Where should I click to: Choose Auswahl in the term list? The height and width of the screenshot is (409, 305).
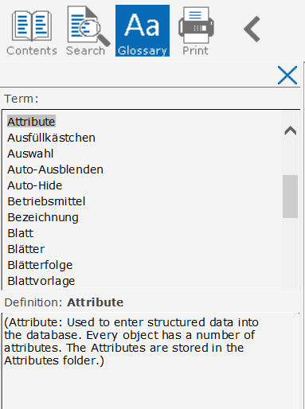[30, 154]
